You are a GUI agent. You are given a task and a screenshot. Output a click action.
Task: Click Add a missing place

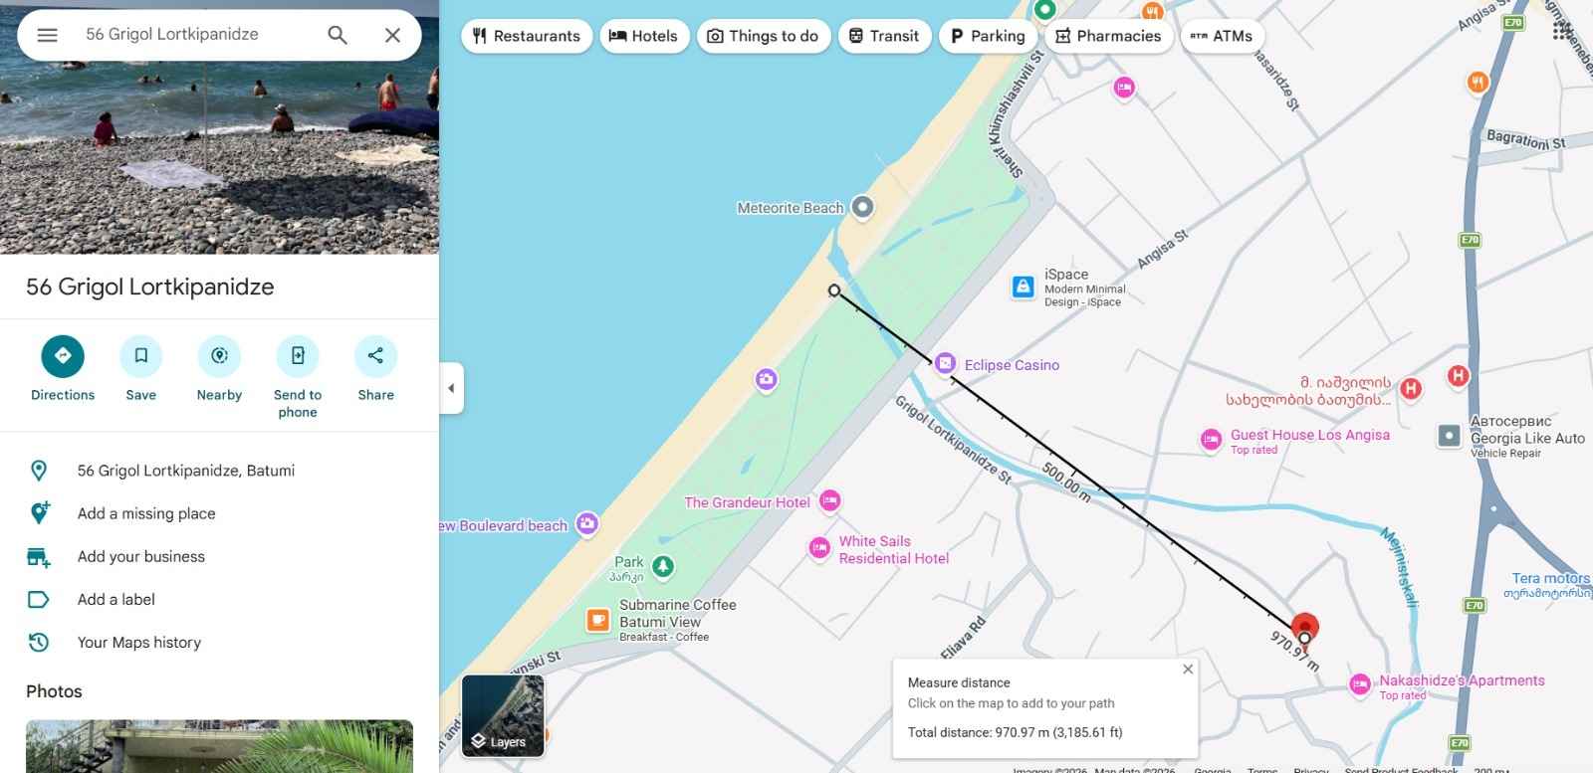point(146,513)
